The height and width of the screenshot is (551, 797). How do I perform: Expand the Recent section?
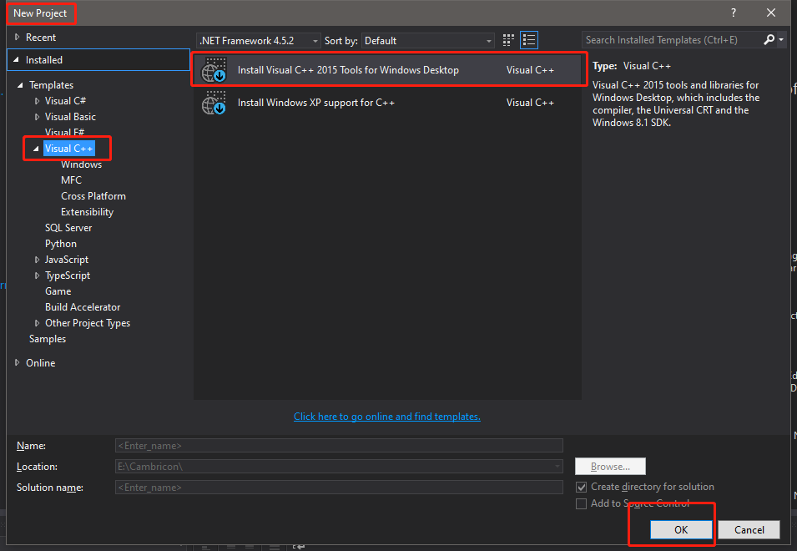point(18,37)
